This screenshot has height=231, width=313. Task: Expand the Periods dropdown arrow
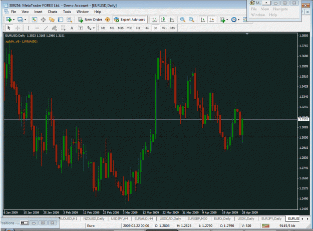[x=238, y=20]
